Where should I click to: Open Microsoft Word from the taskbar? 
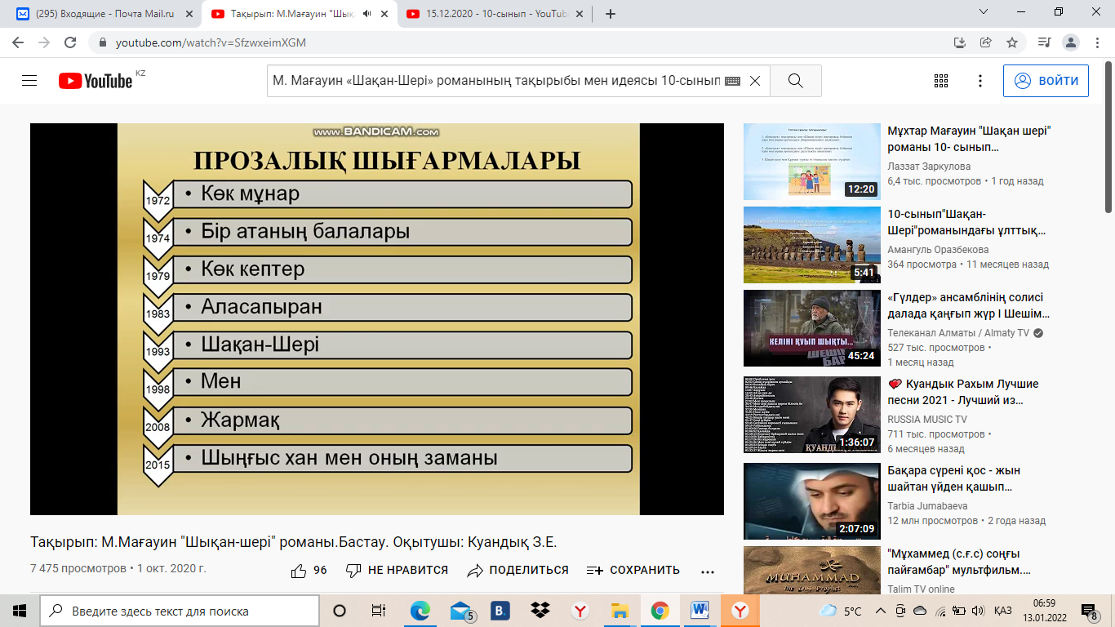700,611
